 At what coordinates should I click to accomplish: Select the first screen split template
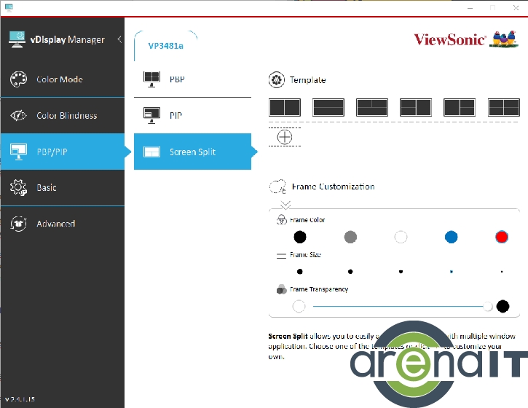point(285,108)
